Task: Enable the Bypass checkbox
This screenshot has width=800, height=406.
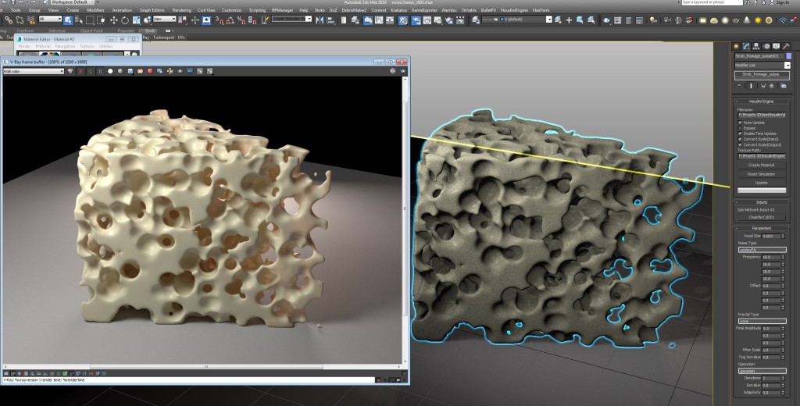Action: 741,128
